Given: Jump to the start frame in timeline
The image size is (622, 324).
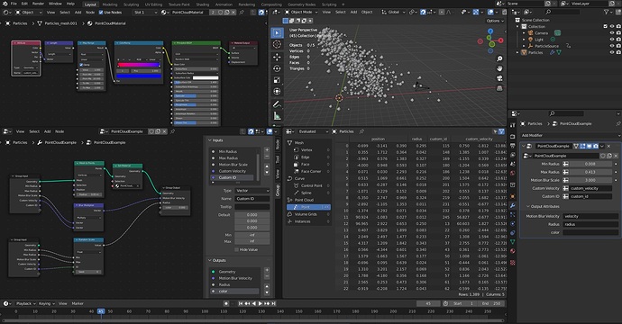Looking at the screenshot, I should coord(241,303).
